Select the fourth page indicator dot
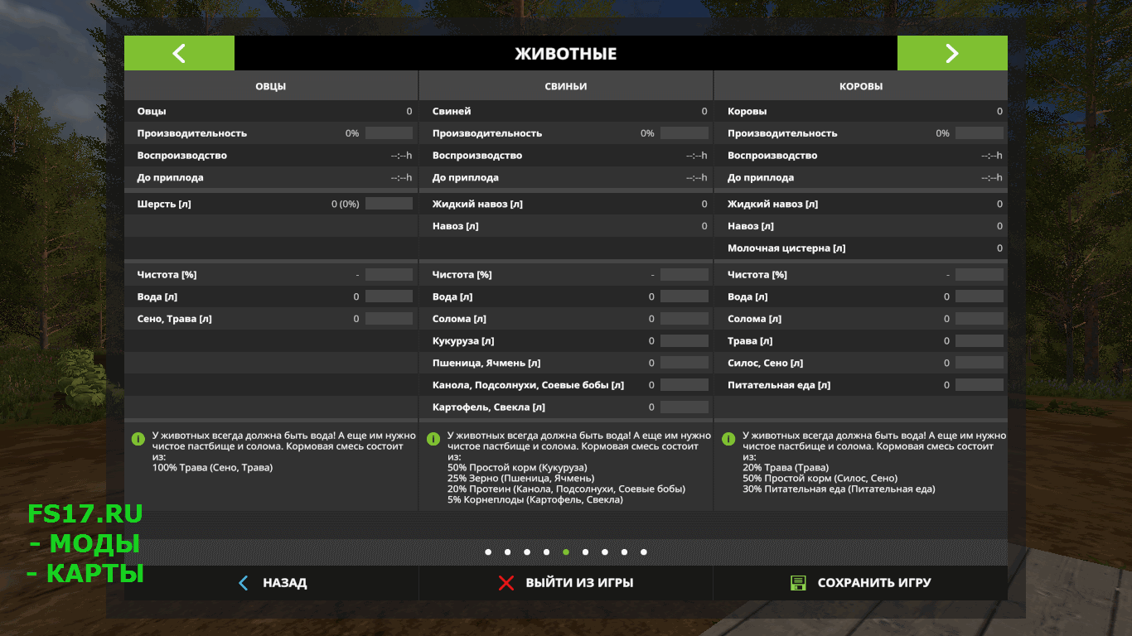Screen dimensions: 1132x636 click(546, 552)
